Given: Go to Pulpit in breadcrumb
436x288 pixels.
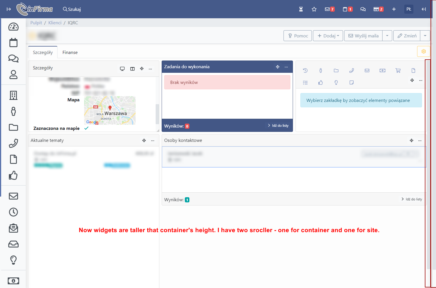Looking at the screenshot, I should (x=36, y=23).
